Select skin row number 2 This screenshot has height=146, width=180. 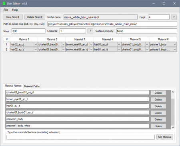(x=6, y=49)
